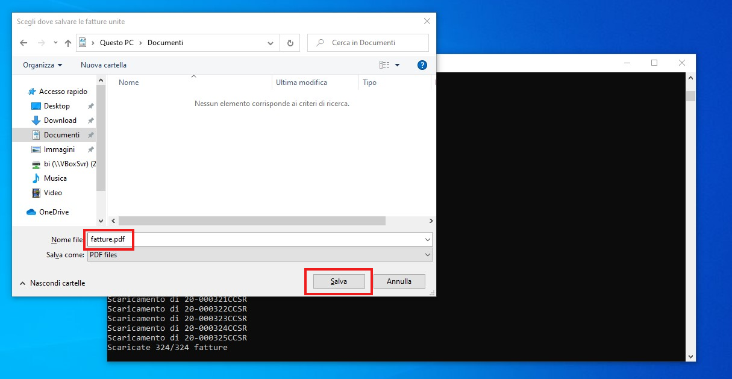Click the Nome file text field
This screenshot has width=732, height=379.
click(259, 240)
